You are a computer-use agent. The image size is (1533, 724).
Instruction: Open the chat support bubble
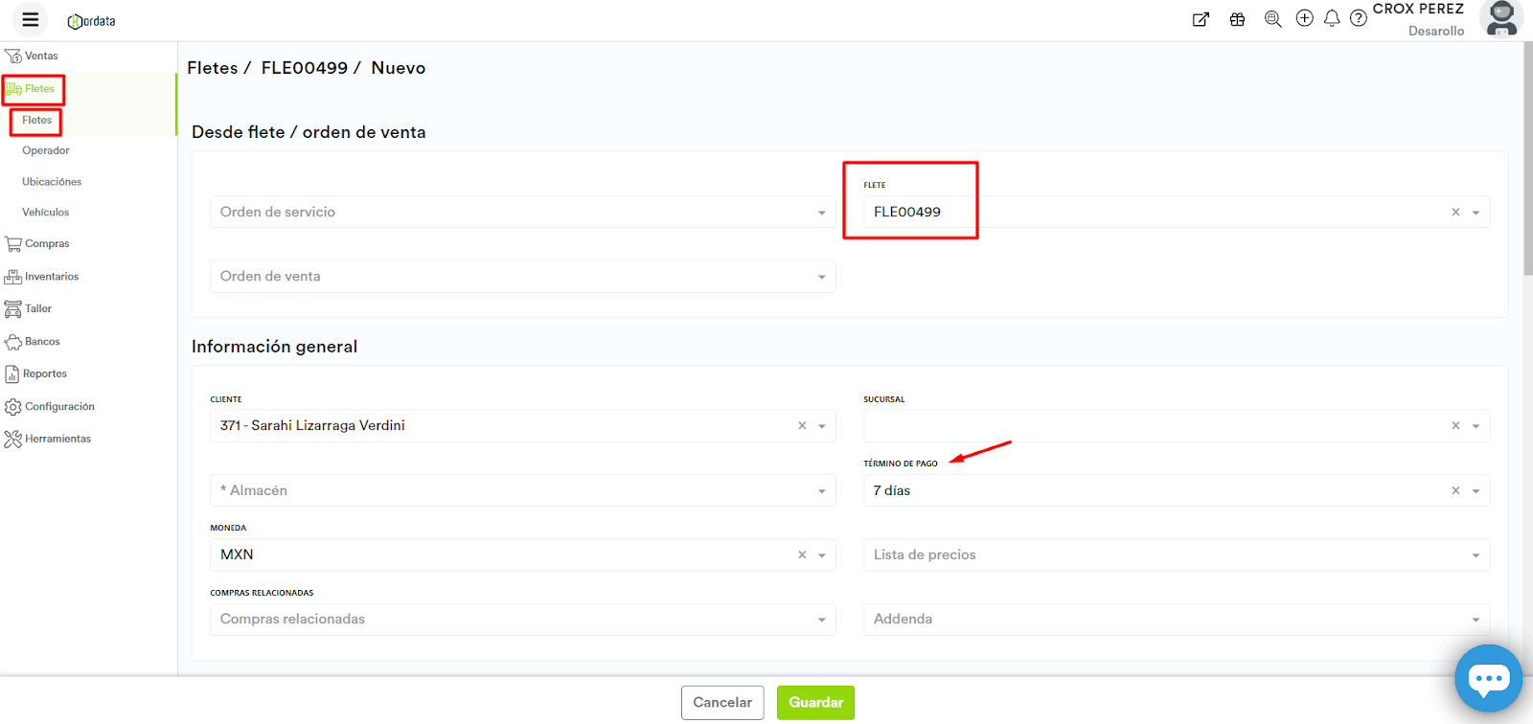click(x=1488, y=678)
